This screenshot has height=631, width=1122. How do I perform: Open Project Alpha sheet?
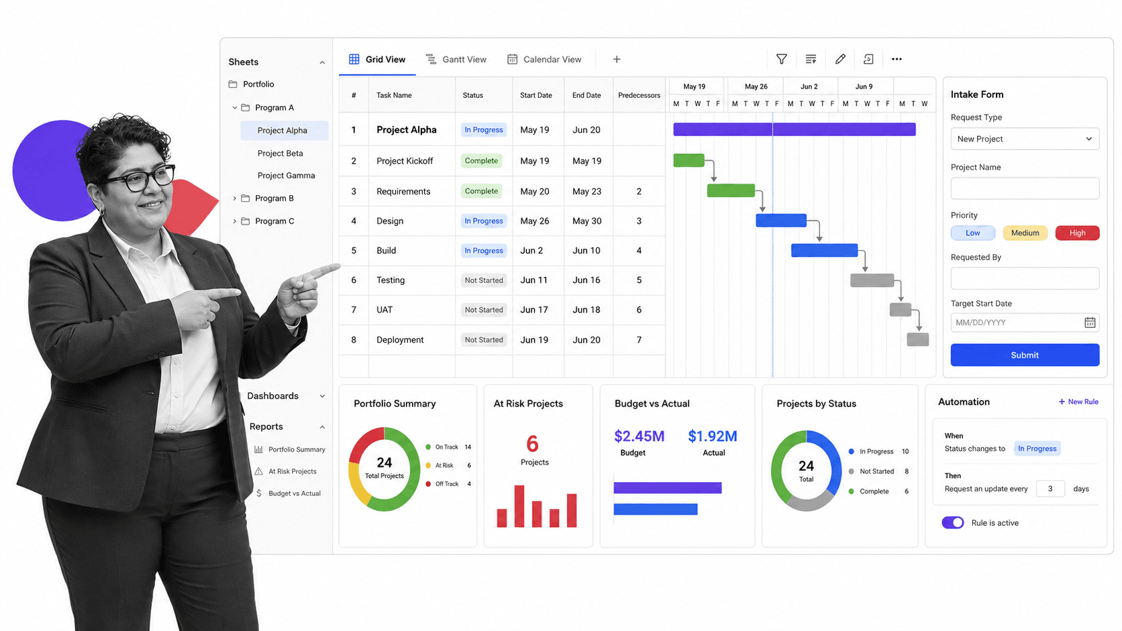285,130
